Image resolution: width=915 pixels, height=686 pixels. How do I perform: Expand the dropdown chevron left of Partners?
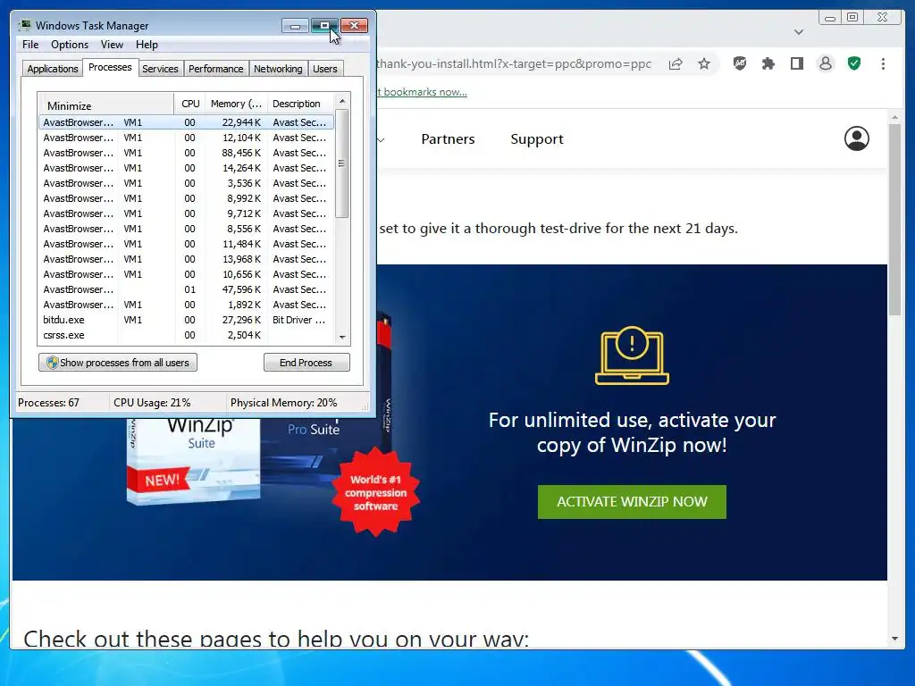381,140
